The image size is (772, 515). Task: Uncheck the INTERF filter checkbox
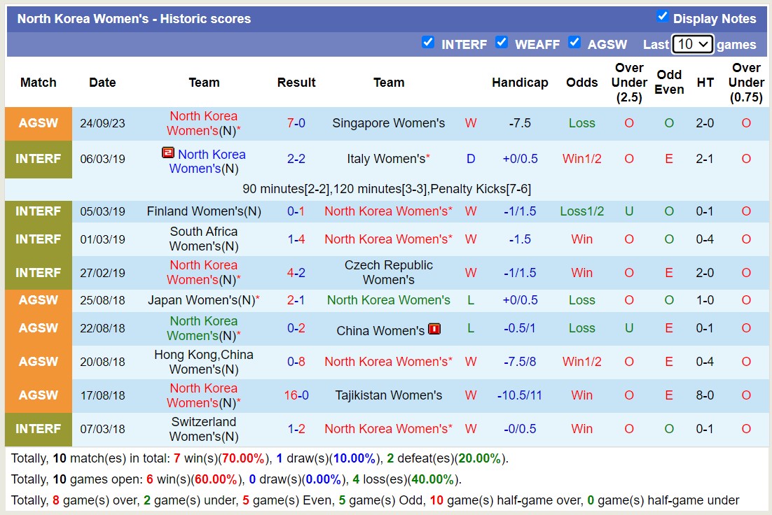coord(428,43)
